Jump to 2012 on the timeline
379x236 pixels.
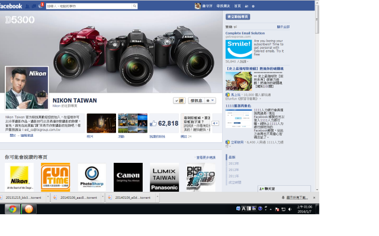233,170
